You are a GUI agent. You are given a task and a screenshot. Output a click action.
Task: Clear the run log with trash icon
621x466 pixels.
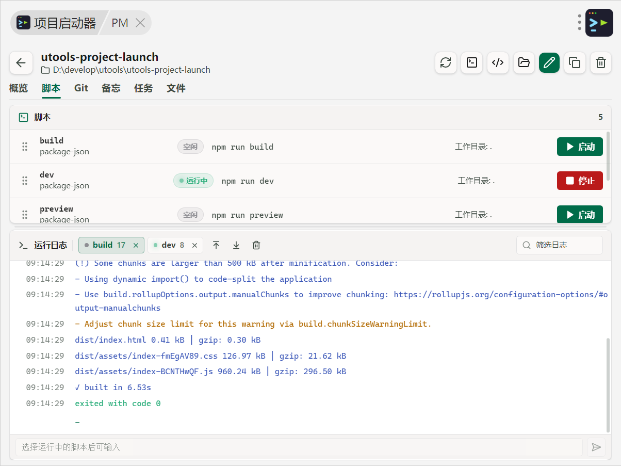tap(256, 245)
